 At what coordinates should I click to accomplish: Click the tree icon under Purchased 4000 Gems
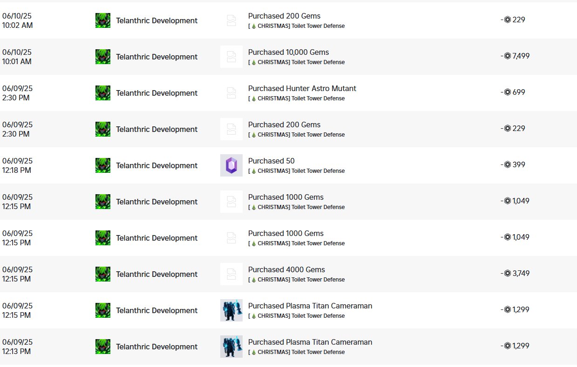254,280
